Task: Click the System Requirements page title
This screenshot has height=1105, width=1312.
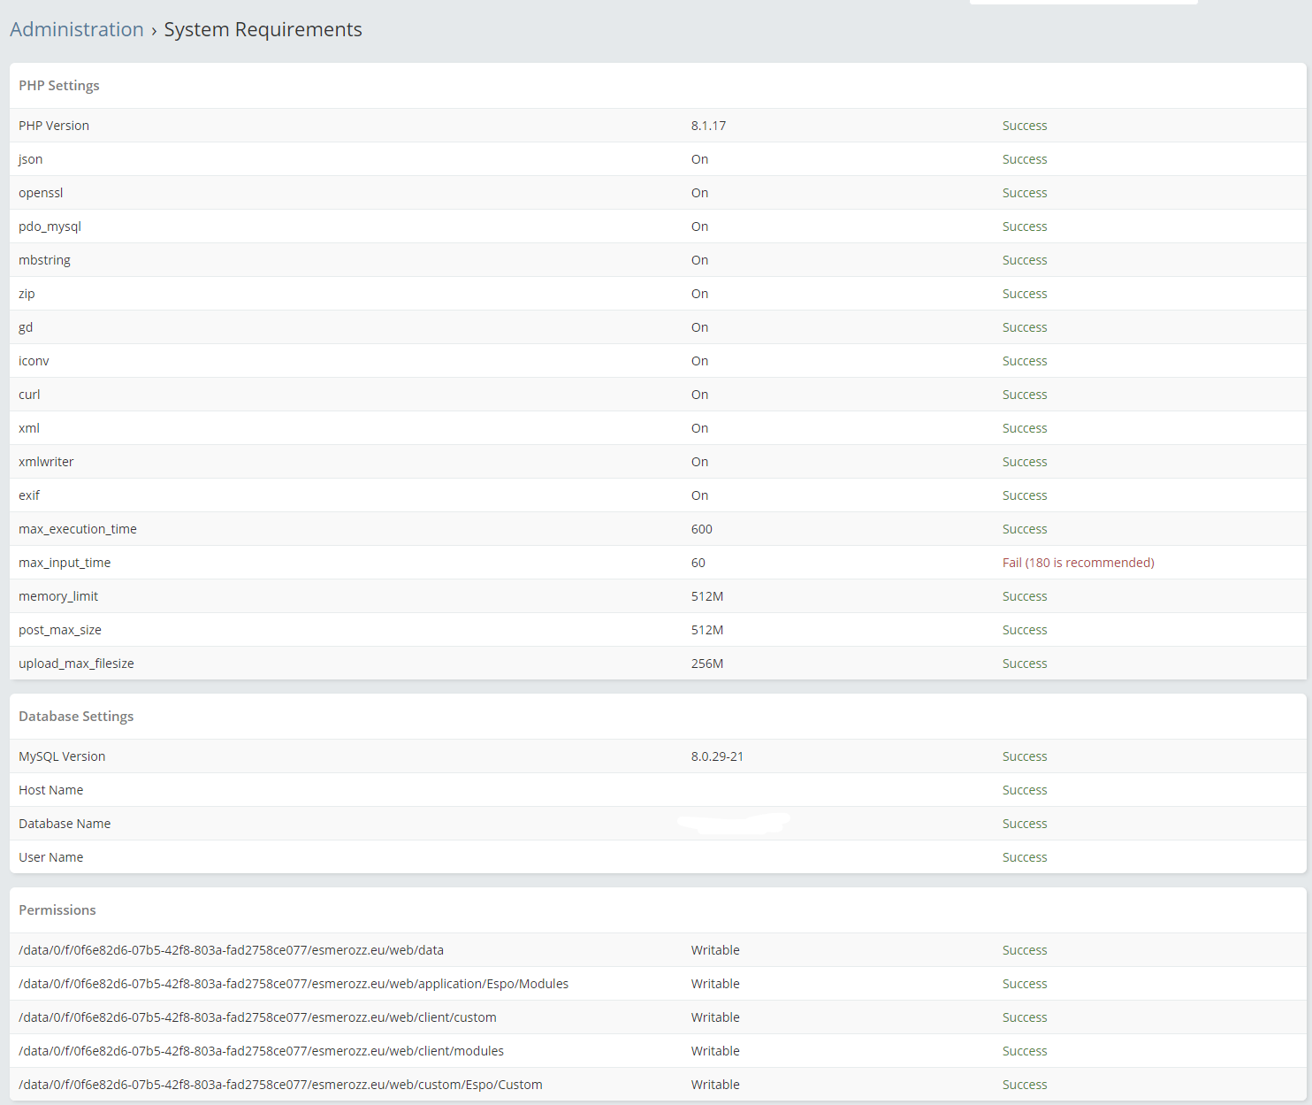Action: click(263, 29)
